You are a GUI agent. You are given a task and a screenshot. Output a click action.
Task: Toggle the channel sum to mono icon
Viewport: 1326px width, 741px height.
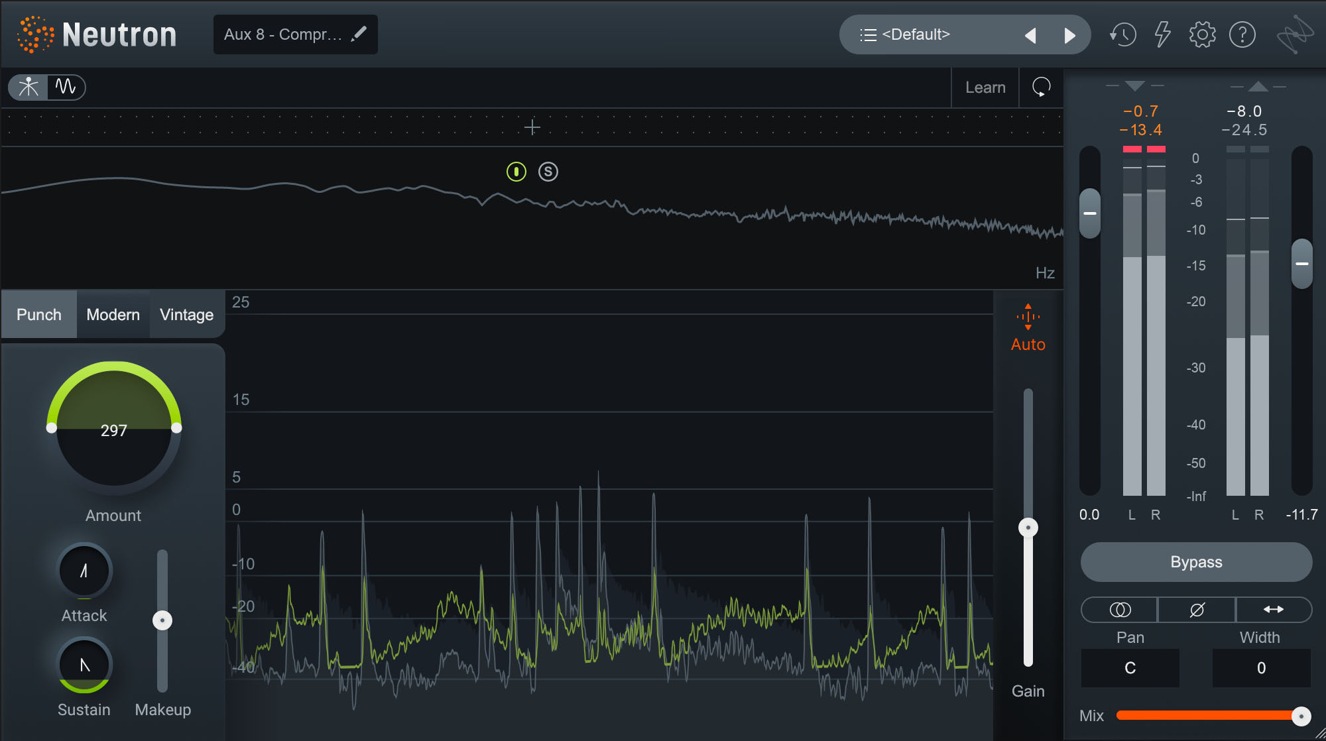1119,609
